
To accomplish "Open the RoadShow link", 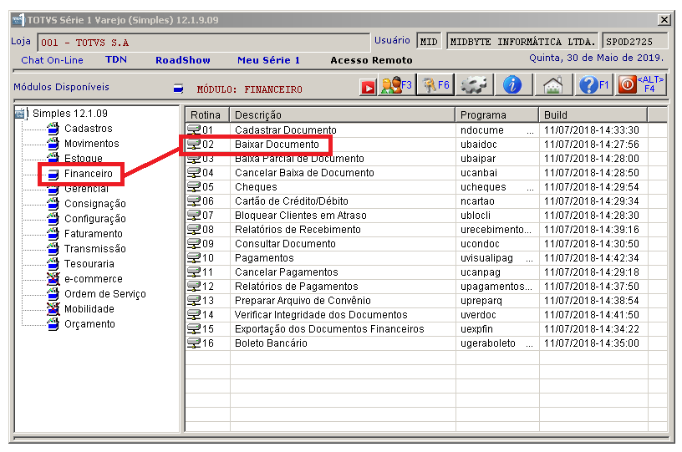I will pyautogui.click(x=183, y=60).
